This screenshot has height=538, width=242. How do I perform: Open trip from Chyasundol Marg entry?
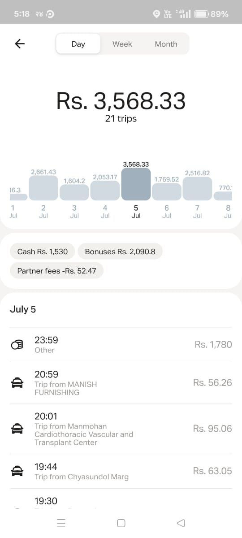click(x=121, y=471)
